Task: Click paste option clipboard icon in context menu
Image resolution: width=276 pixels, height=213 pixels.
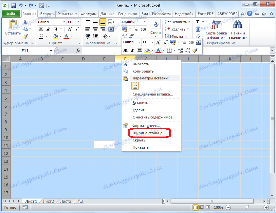Action: 135,86
